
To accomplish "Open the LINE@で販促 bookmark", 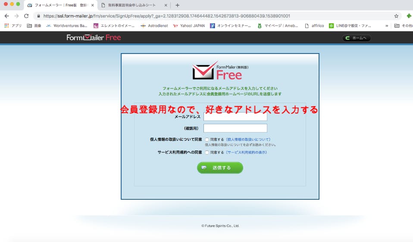I will pos(350,25).
